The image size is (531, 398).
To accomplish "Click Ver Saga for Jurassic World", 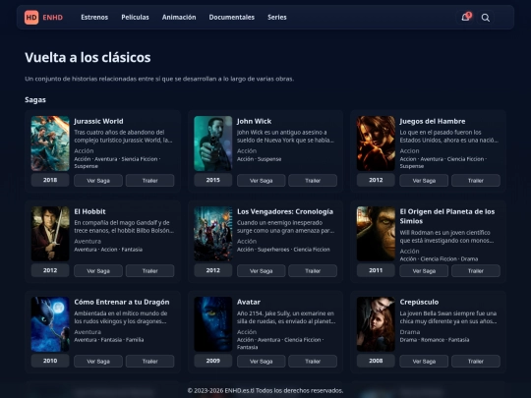I will pyautogui.click(x=98, y=181).
